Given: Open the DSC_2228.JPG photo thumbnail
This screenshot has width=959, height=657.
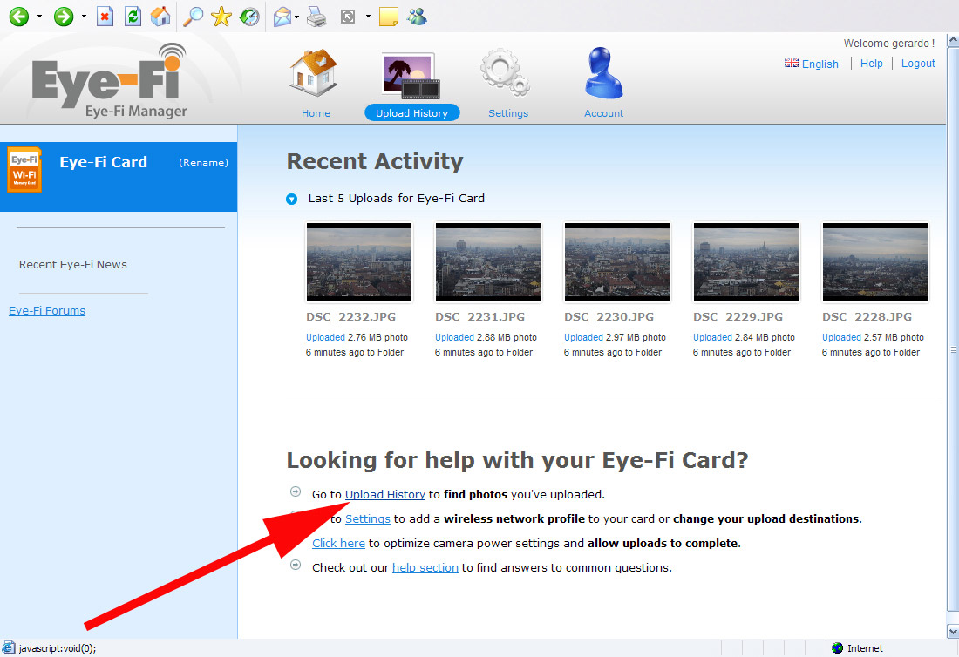Looking at the screenshot, I should 875,262.
